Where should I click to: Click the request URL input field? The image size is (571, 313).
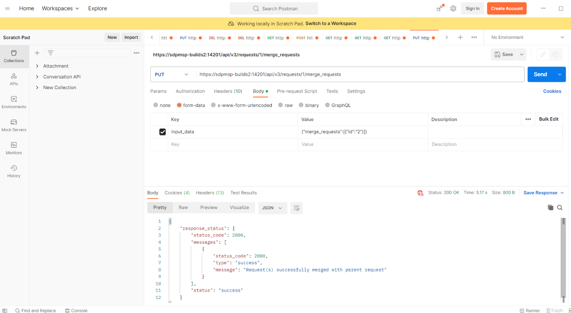click(x=358, y=74)
